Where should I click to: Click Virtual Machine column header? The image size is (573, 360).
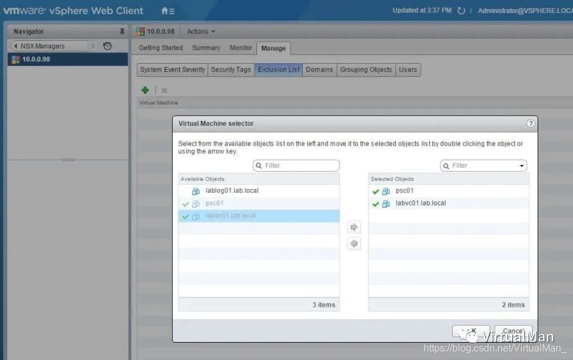coord(159,103)
